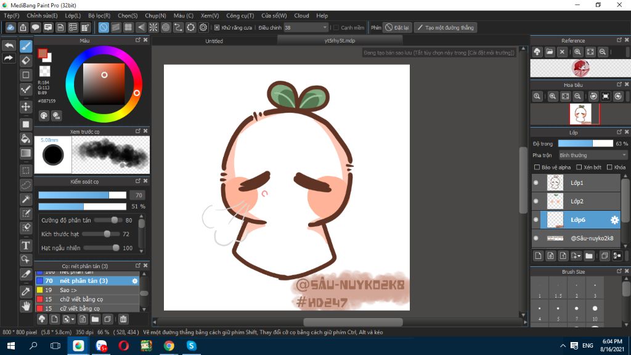
Task: Select the Text tool
Action: click(x=26, y=245)
